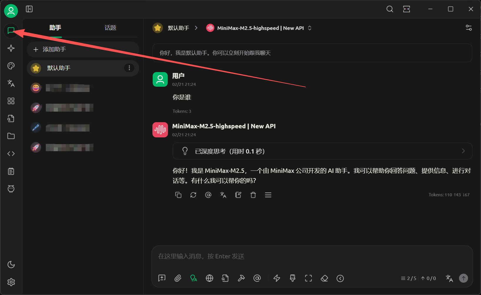Screen dimensions: 481x295
Task: Open the translate page in sidebar
Action: point(11,83)
